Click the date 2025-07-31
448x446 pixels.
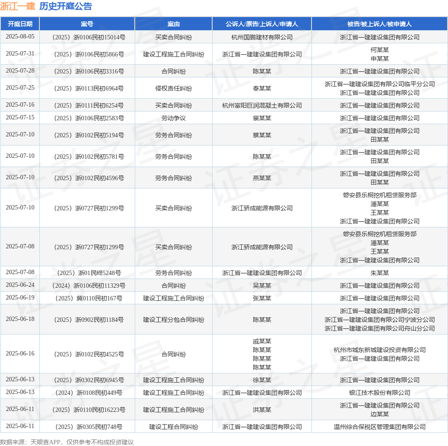(20, 54)
